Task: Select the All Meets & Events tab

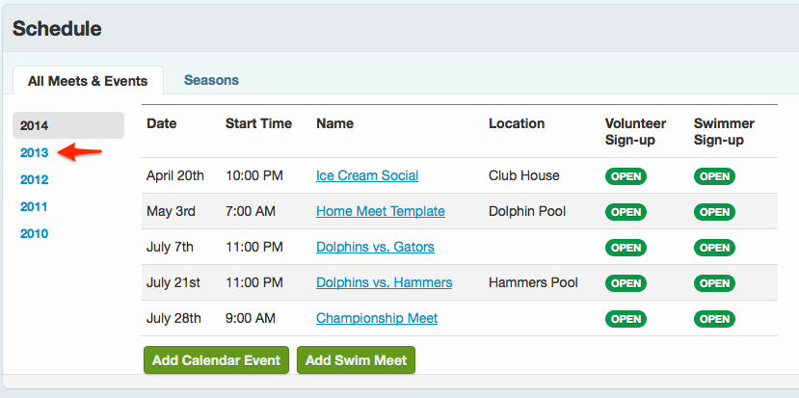Action: tap(88, 81)
